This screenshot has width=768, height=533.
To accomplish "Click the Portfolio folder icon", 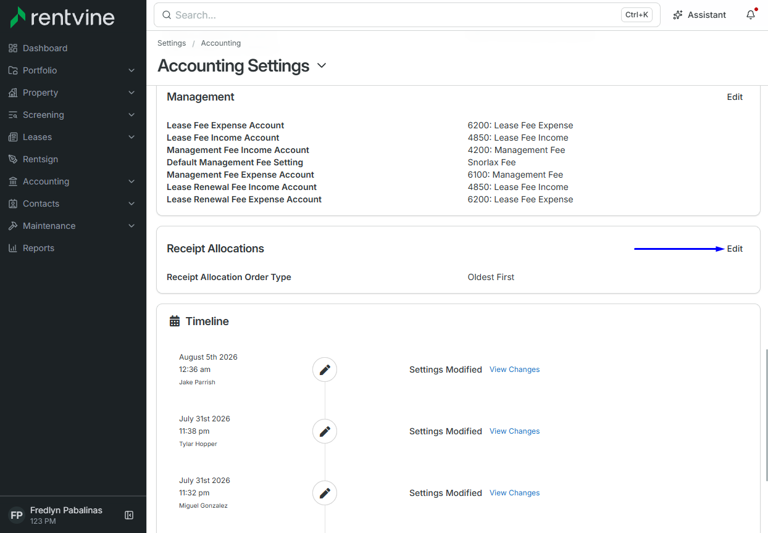I will pyautogui.click(x=13, y=70).
